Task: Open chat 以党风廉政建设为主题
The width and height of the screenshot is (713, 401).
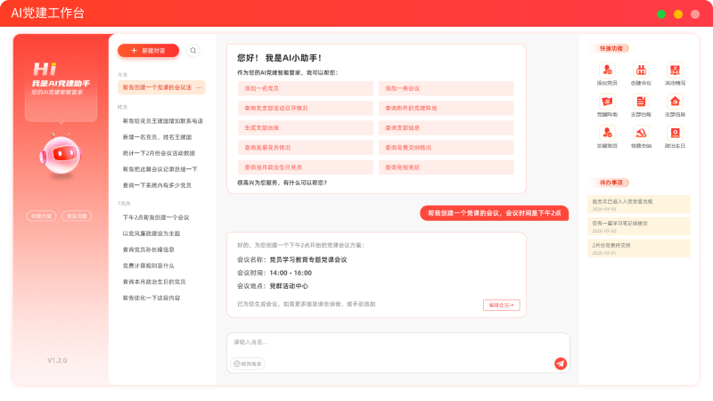Action: coord(152,233)
